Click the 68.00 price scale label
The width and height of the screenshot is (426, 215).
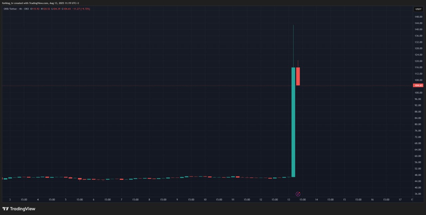[418, 143]
